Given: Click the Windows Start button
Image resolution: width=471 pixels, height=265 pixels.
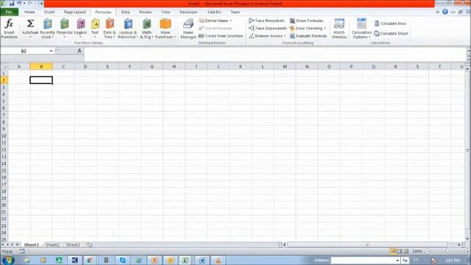Looking at the screenshot, I should tap(8, 260).
